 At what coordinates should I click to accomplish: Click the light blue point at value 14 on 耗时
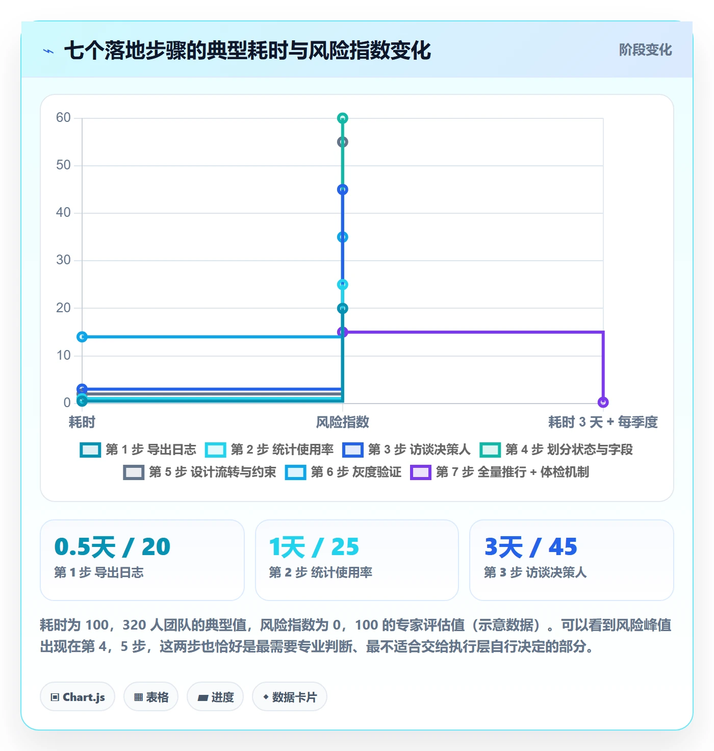tap(82, 337)
